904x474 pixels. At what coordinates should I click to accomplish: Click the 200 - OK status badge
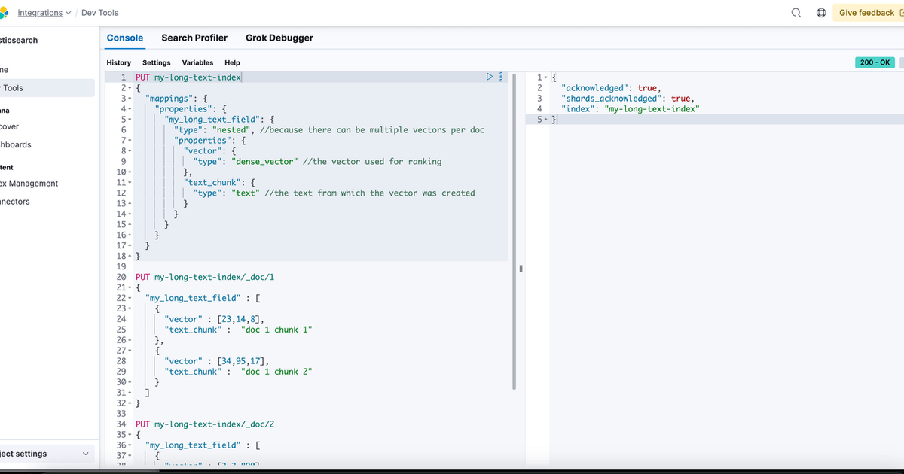875,62
